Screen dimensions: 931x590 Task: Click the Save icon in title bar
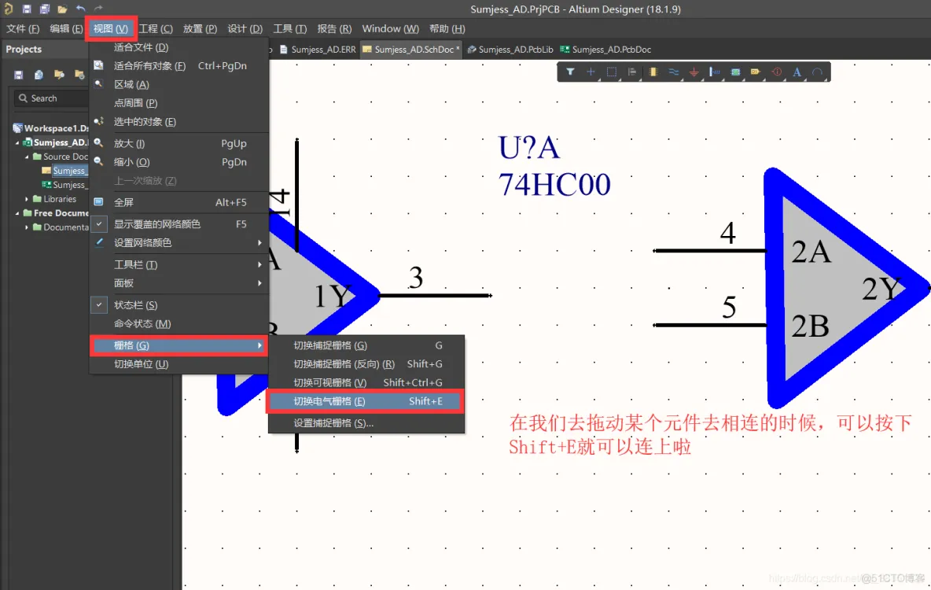27,9
